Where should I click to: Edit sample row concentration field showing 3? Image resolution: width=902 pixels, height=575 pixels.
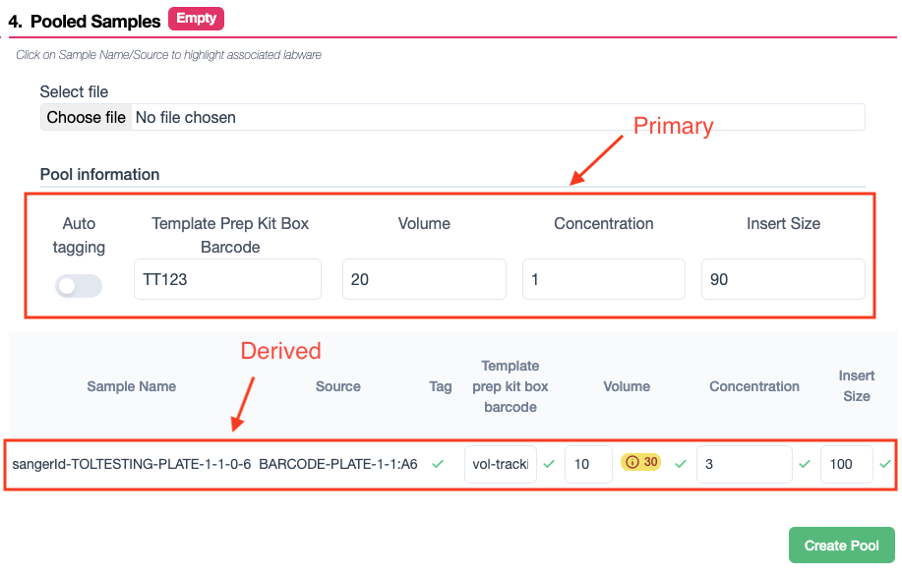[744, 464]
